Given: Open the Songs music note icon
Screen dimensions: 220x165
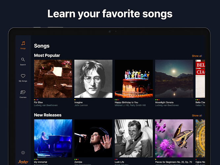Looking at the screenshot, I should click(23, 43).
